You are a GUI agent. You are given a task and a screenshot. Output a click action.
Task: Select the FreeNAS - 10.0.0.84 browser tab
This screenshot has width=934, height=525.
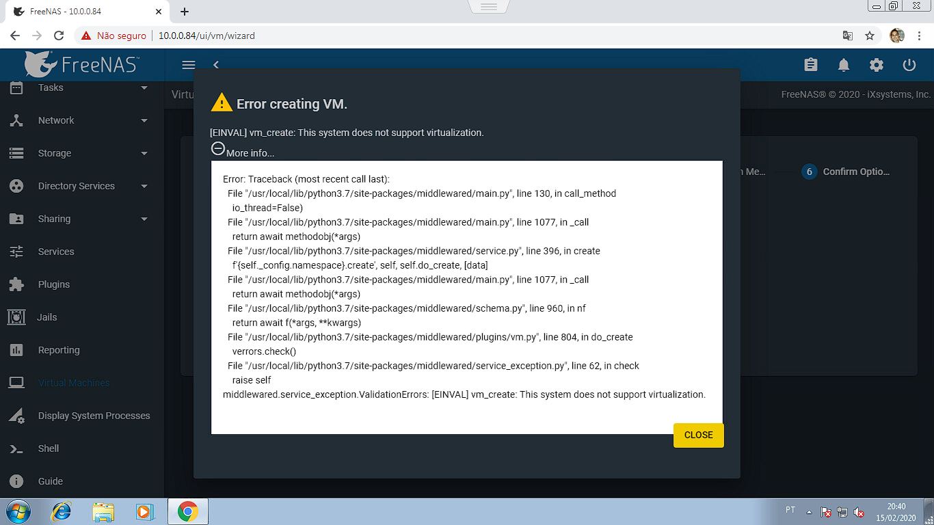click(x=87, y=12)
